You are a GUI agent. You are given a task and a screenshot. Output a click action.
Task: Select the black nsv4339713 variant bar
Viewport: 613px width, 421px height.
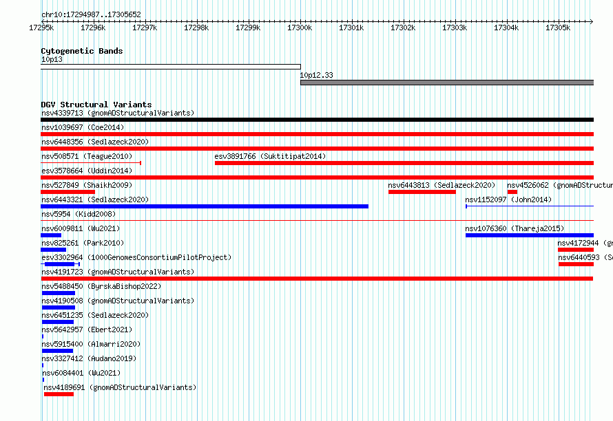317,120
